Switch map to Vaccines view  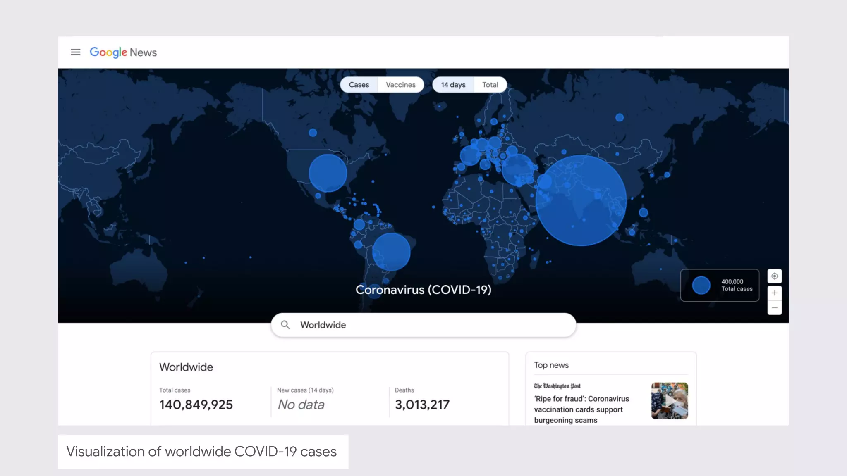(x=401, y=85)
